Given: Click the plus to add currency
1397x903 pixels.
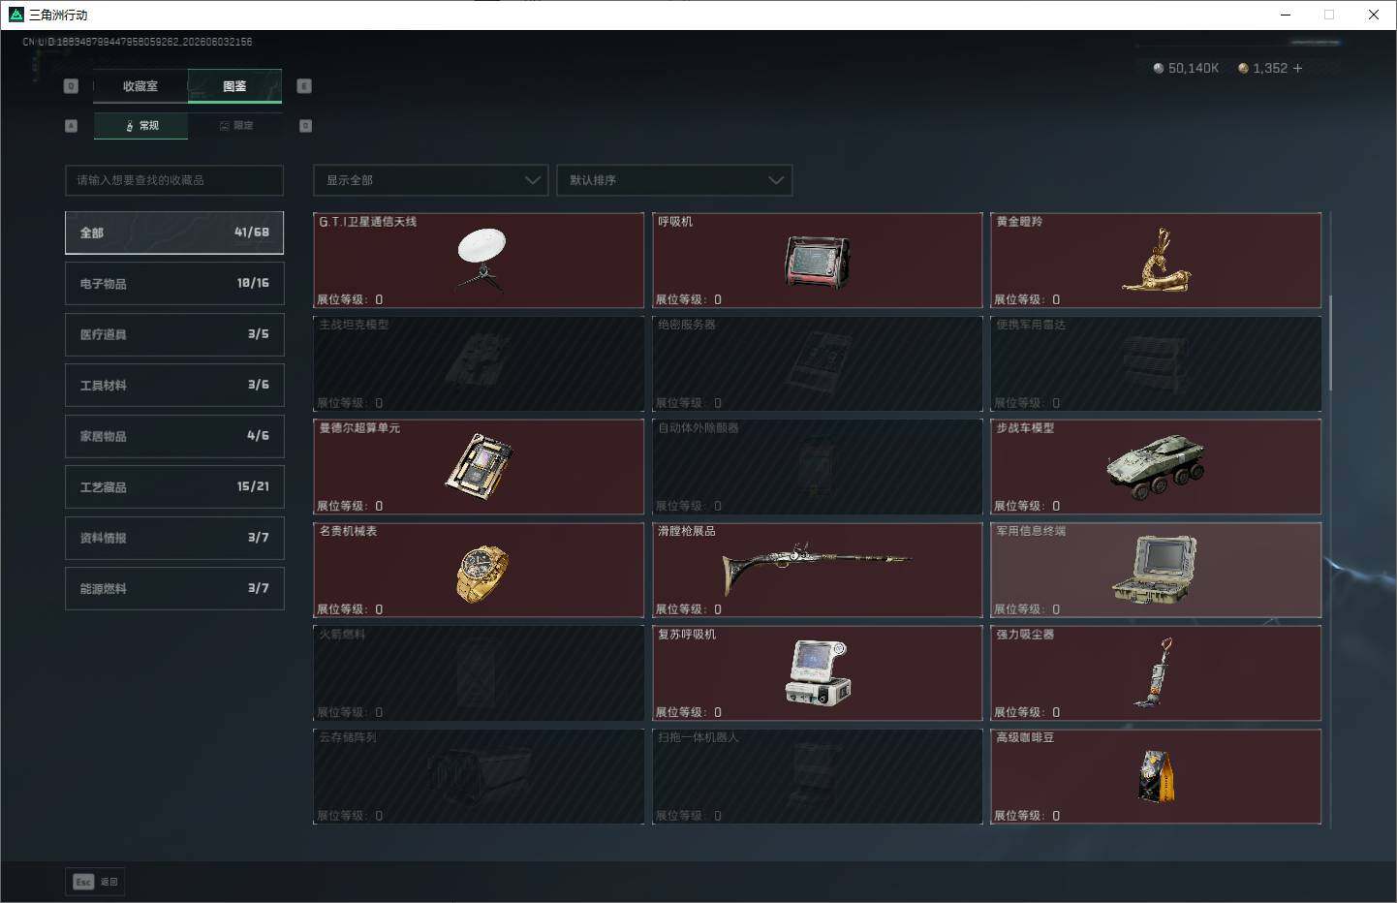Looking at the screenshot, I should click(x=1297, y=68).
